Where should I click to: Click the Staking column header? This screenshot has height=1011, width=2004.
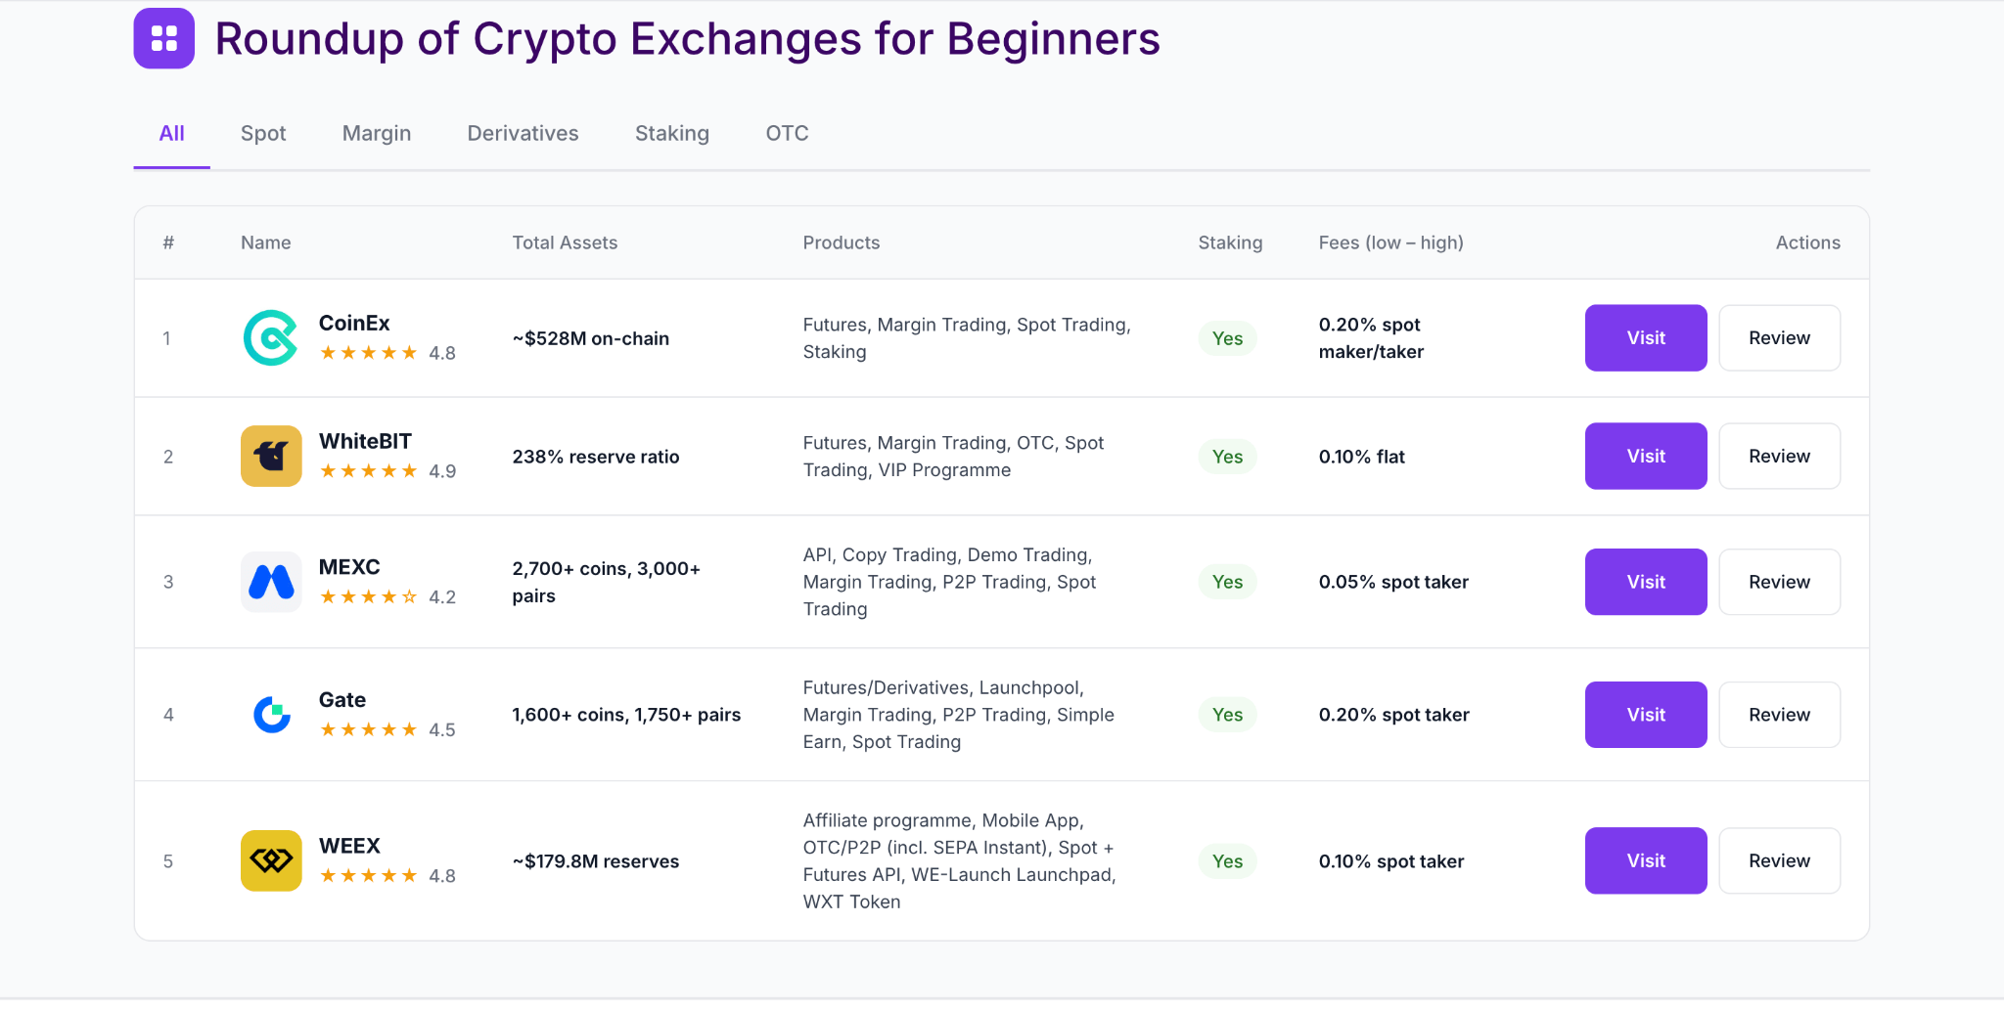click(1230, 242)
